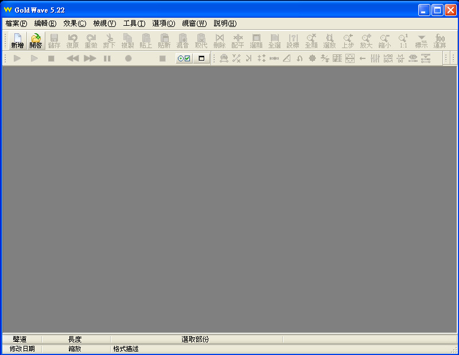Open the 檔案(F) menu
The width and height of the screenshot is (459, 355).
tap(16, 23)
